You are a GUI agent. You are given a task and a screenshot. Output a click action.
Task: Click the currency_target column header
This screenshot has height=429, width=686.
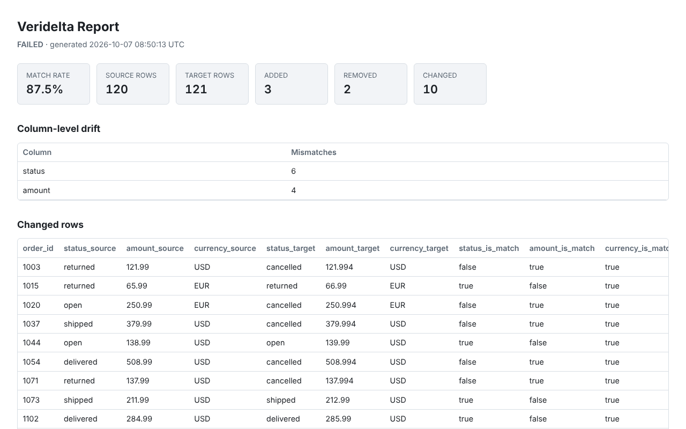pyautogui.click(x=419, y=248)
